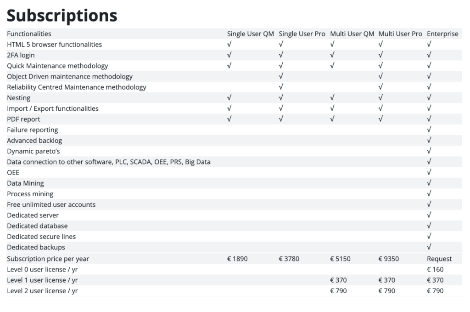Click the Single User QM column header
This screenshot has height=312, width=470.
[250, 34]
